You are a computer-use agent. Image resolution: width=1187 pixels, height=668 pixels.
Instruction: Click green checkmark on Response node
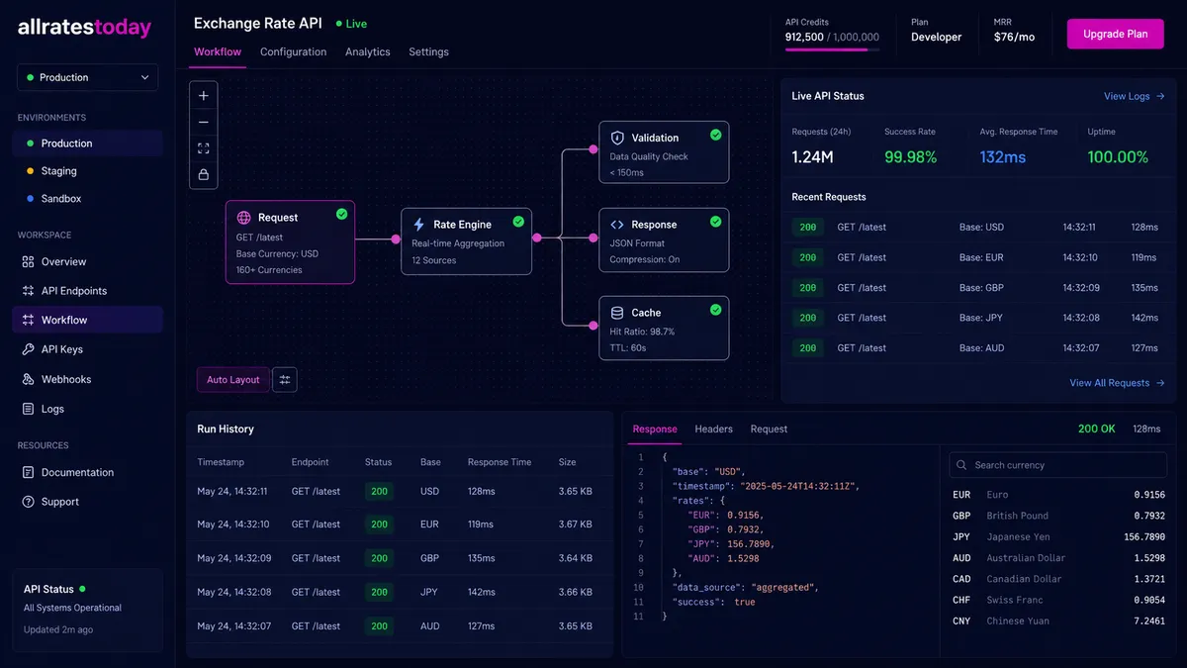715,222
